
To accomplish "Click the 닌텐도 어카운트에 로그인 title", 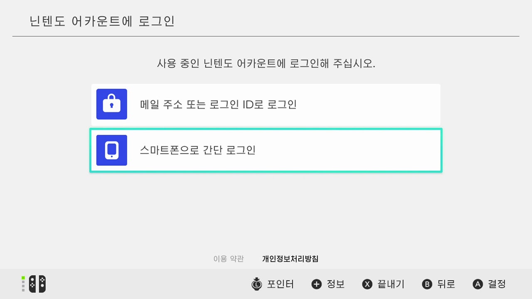I will click(102, 22).
